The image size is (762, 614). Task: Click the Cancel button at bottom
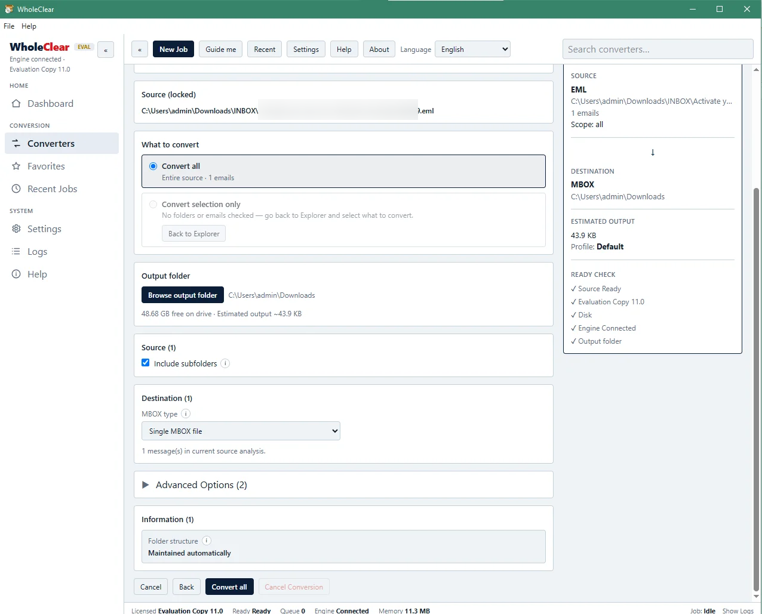[150, 587]
